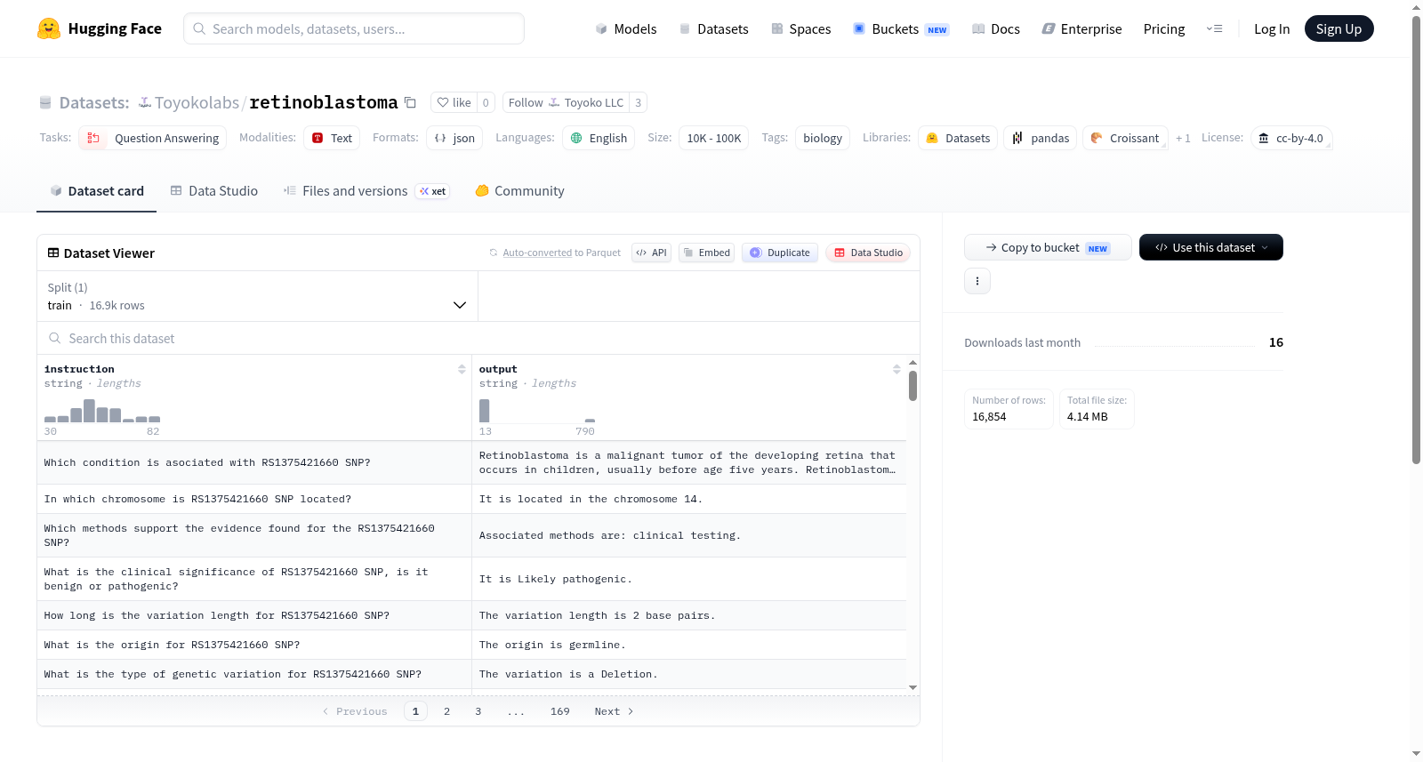Go to page 2 of the dataset
This screenshot has height=762, width=1423.
point(446,711)
